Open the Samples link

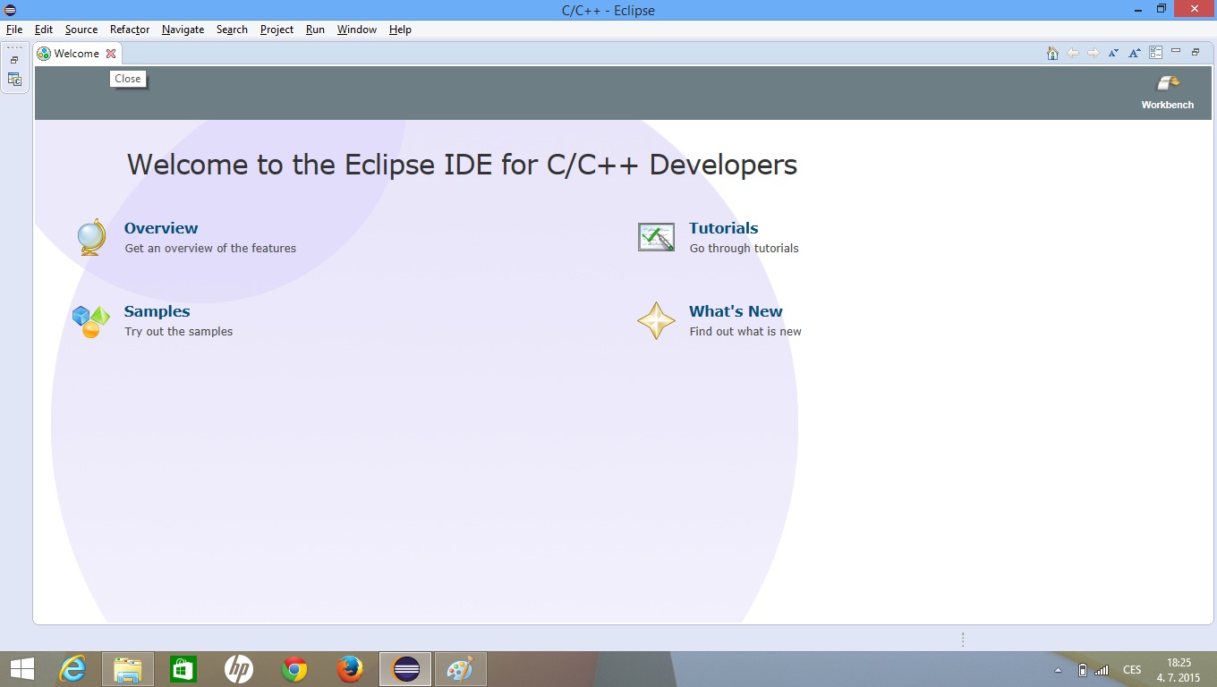pos(157,311)
